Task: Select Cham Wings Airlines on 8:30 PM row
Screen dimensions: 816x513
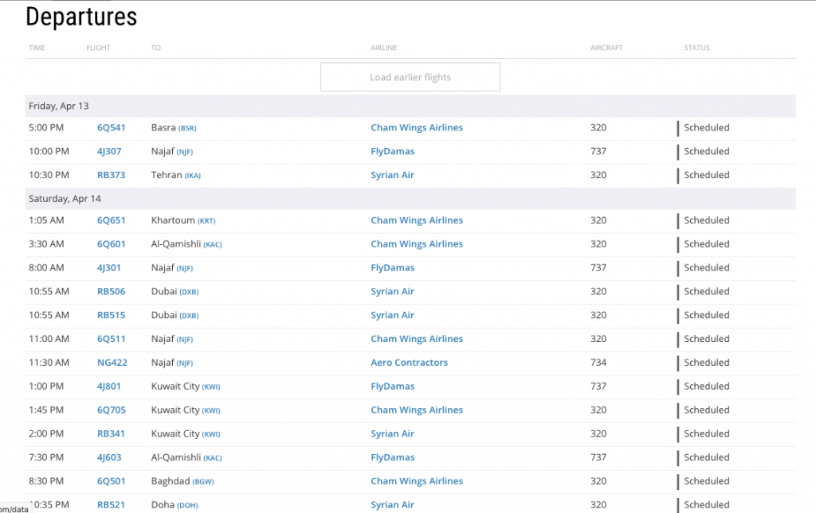Action: tap(417, 481)
